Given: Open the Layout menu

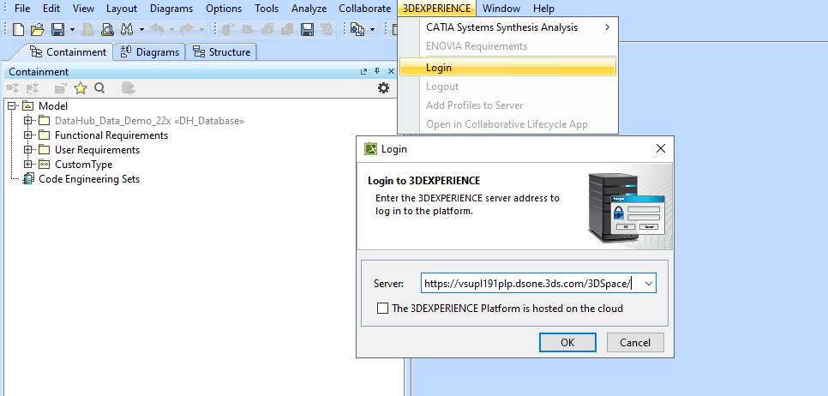Looking at the screenshot, I should point(122,9).
